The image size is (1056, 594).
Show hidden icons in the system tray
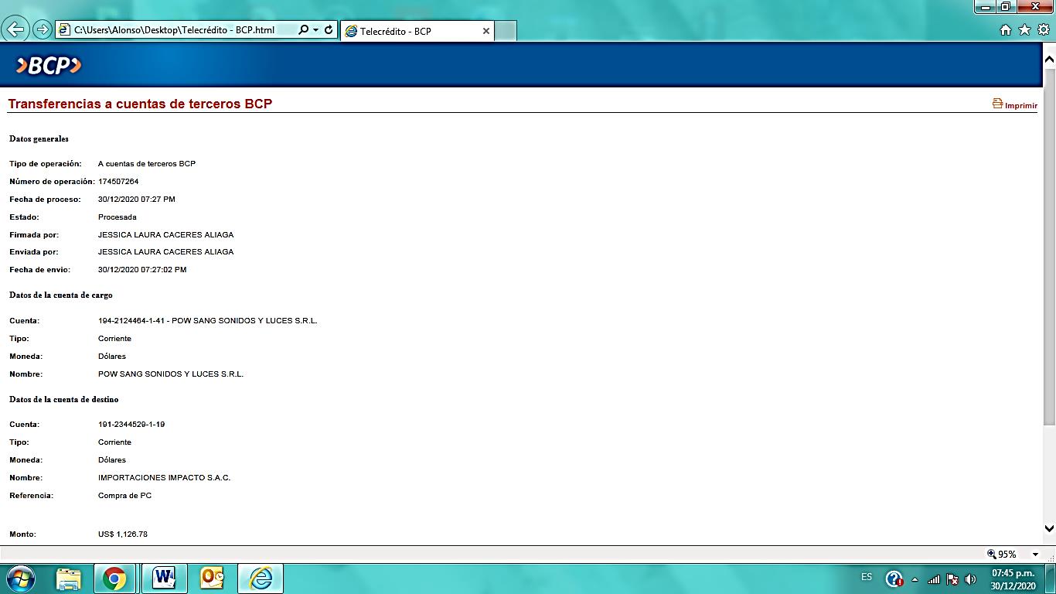tap(915, 579)
